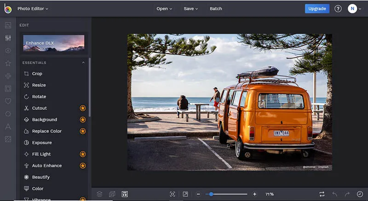Screen dimensions: 368x201
Task: Click the zoom slider track
Action: click(x=230, y=194)
